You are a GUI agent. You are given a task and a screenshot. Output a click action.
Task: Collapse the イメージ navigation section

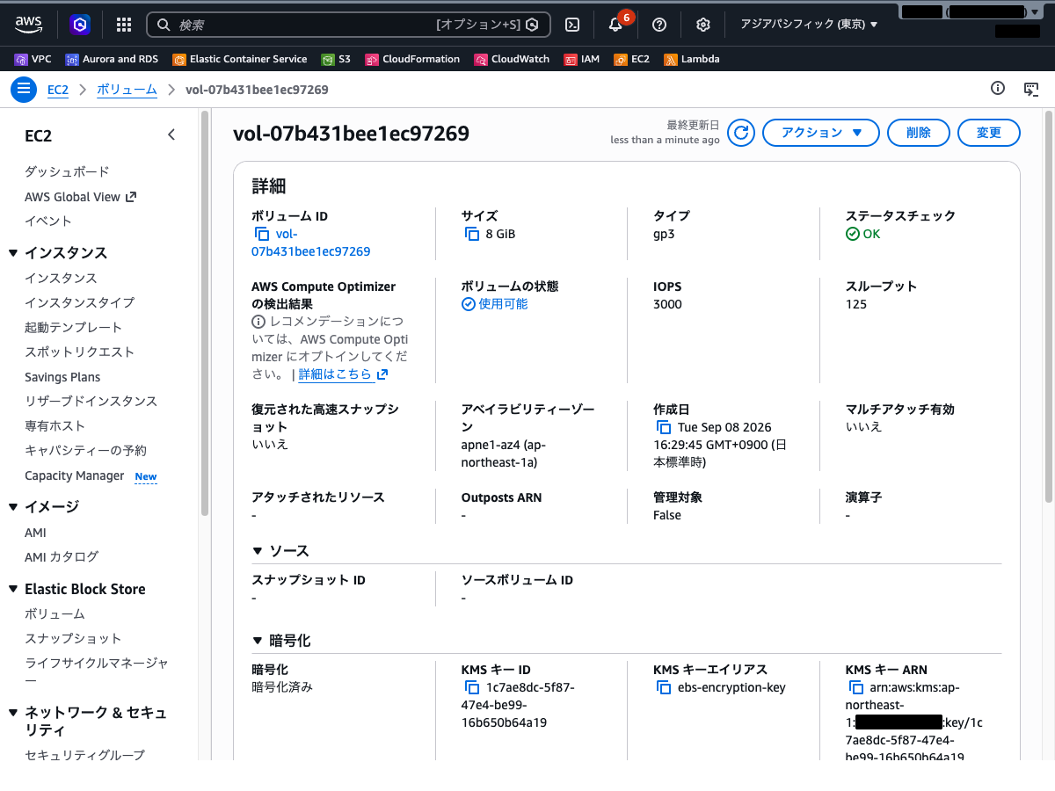click(13, 506)
